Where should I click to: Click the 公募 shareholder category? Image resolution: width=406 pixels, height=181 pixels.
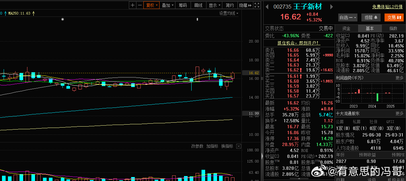340,121
